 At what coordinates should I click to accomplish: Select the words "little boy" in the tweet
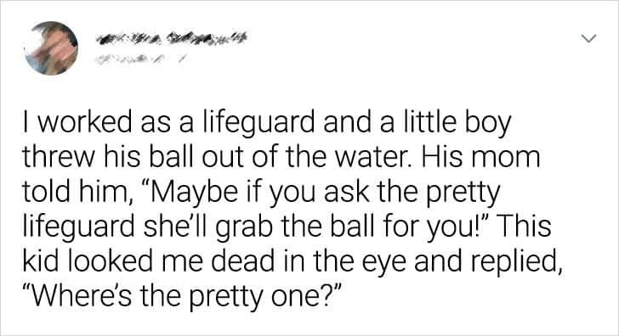(x=457, y=123)
